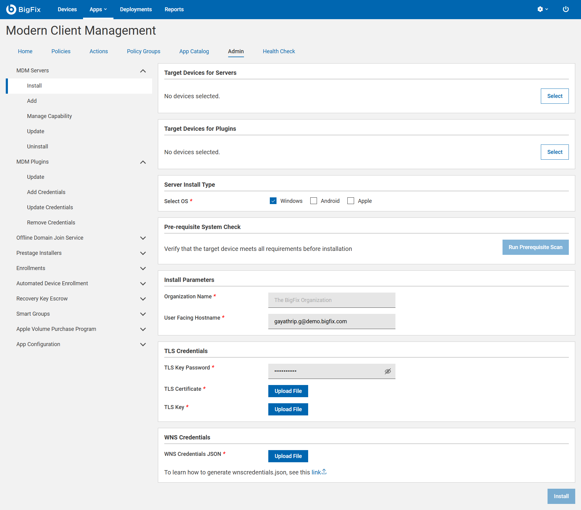This screenshot has width=581, height=510.
Task: Uncheck the Windows OS checkbox
Action: [273, 201]
